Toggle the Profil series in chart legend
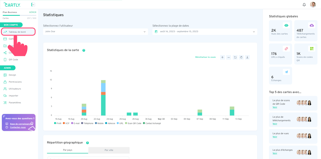This screenshot has width=321, height=159. point(58,123)
